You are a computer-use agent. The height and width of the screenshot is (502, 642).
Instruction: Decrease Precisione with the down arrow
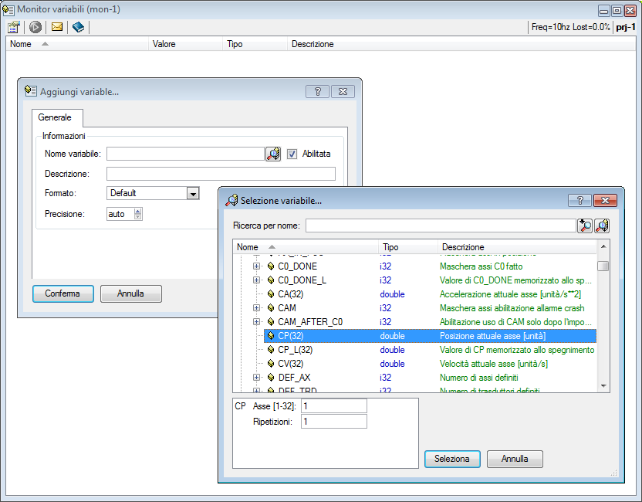tap(138, 217)
